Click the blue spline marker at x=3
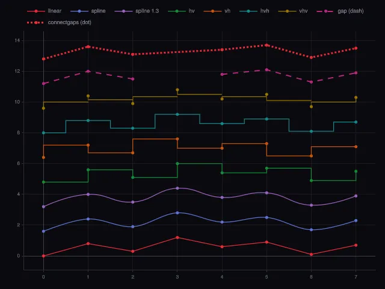The image size is (385, 289). tap(177, 213)
